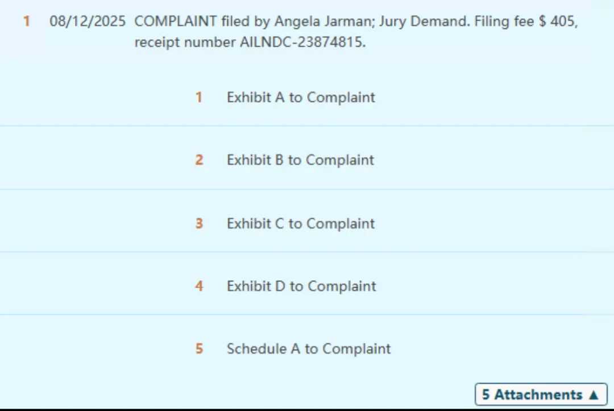This screenshot has height=411, width=614.
Task: Open attachment number 1
Action: point(199,98)
